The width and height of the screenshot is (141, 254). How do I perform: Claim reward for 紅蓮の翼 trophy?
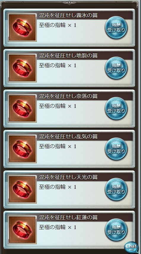click(116, 230)
